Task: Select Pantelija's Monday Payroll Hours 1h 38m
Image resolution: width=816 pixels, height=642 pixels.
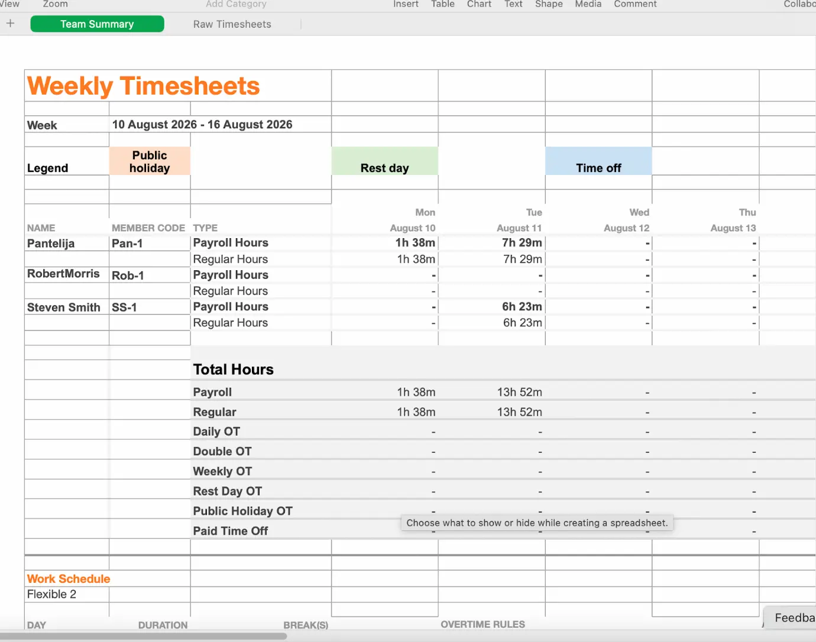Action: (384, 243)
